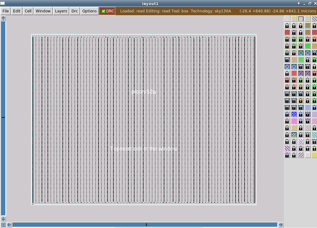Screen dimensions: 317x228
Task: Select the brown swatch with green diagonal stripes
Action: pos(308,26)
